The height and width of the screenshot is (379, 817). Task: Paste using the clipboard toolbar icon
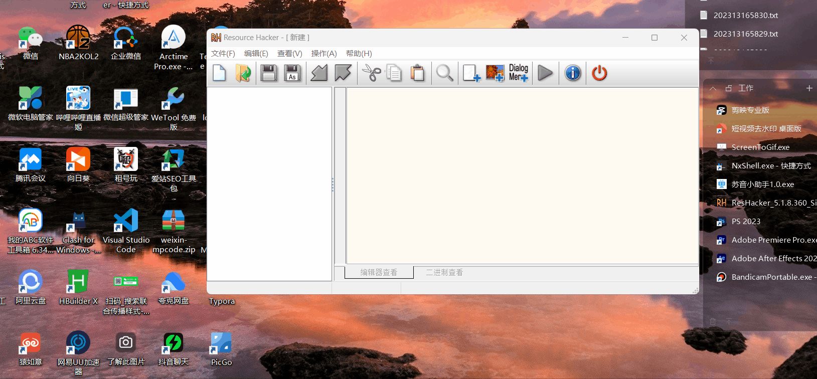(x=418, y=73)
